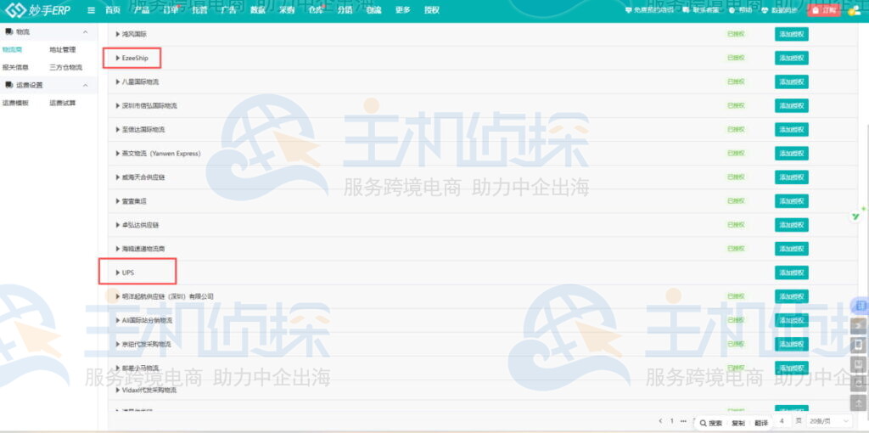The width and height of the screenshot is (869, 433).
Task: Click the back-to-top floating icon
Action: [x=859, y=402]
